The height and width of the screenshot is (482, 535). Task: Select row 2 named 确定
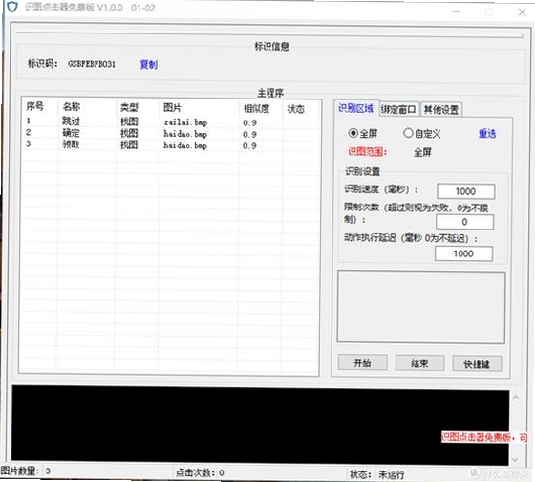170,133
